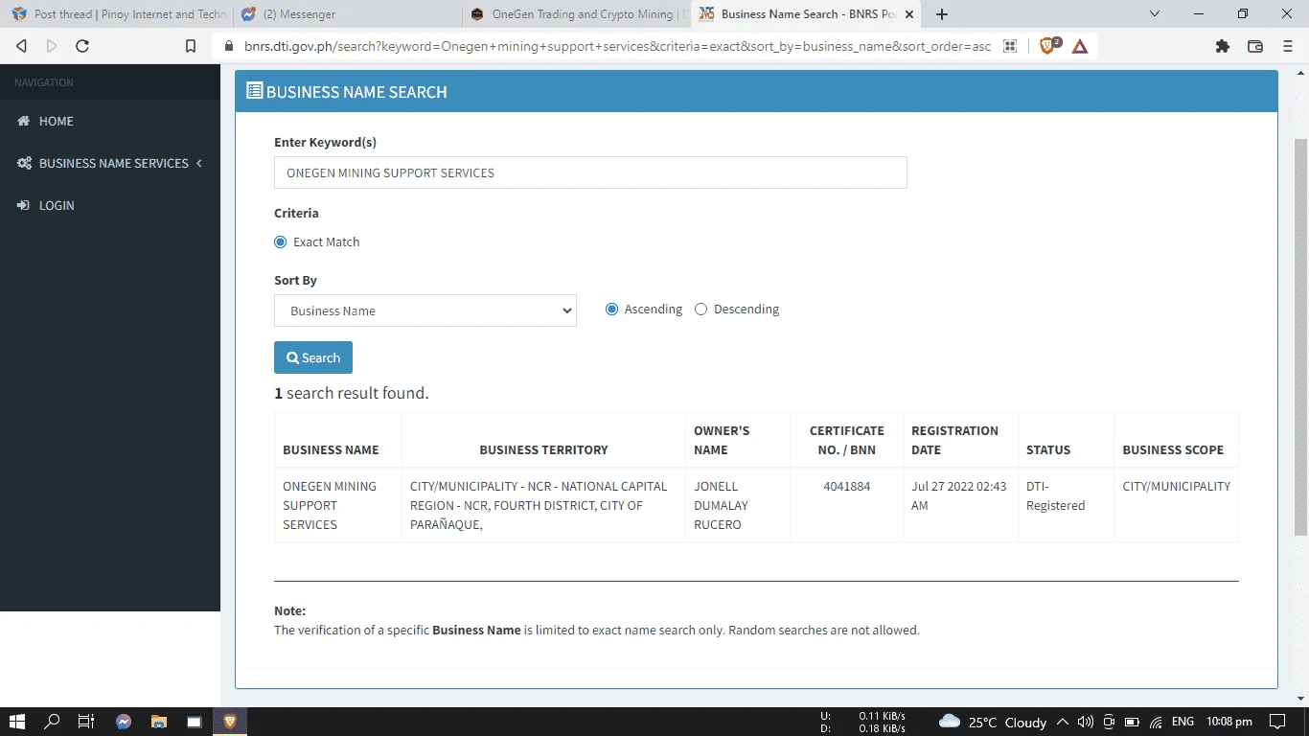This screenshot has width=1309, height=736.
Task: Open the 25°C Cloudy weather widget
Action: [x=993, y=722]
